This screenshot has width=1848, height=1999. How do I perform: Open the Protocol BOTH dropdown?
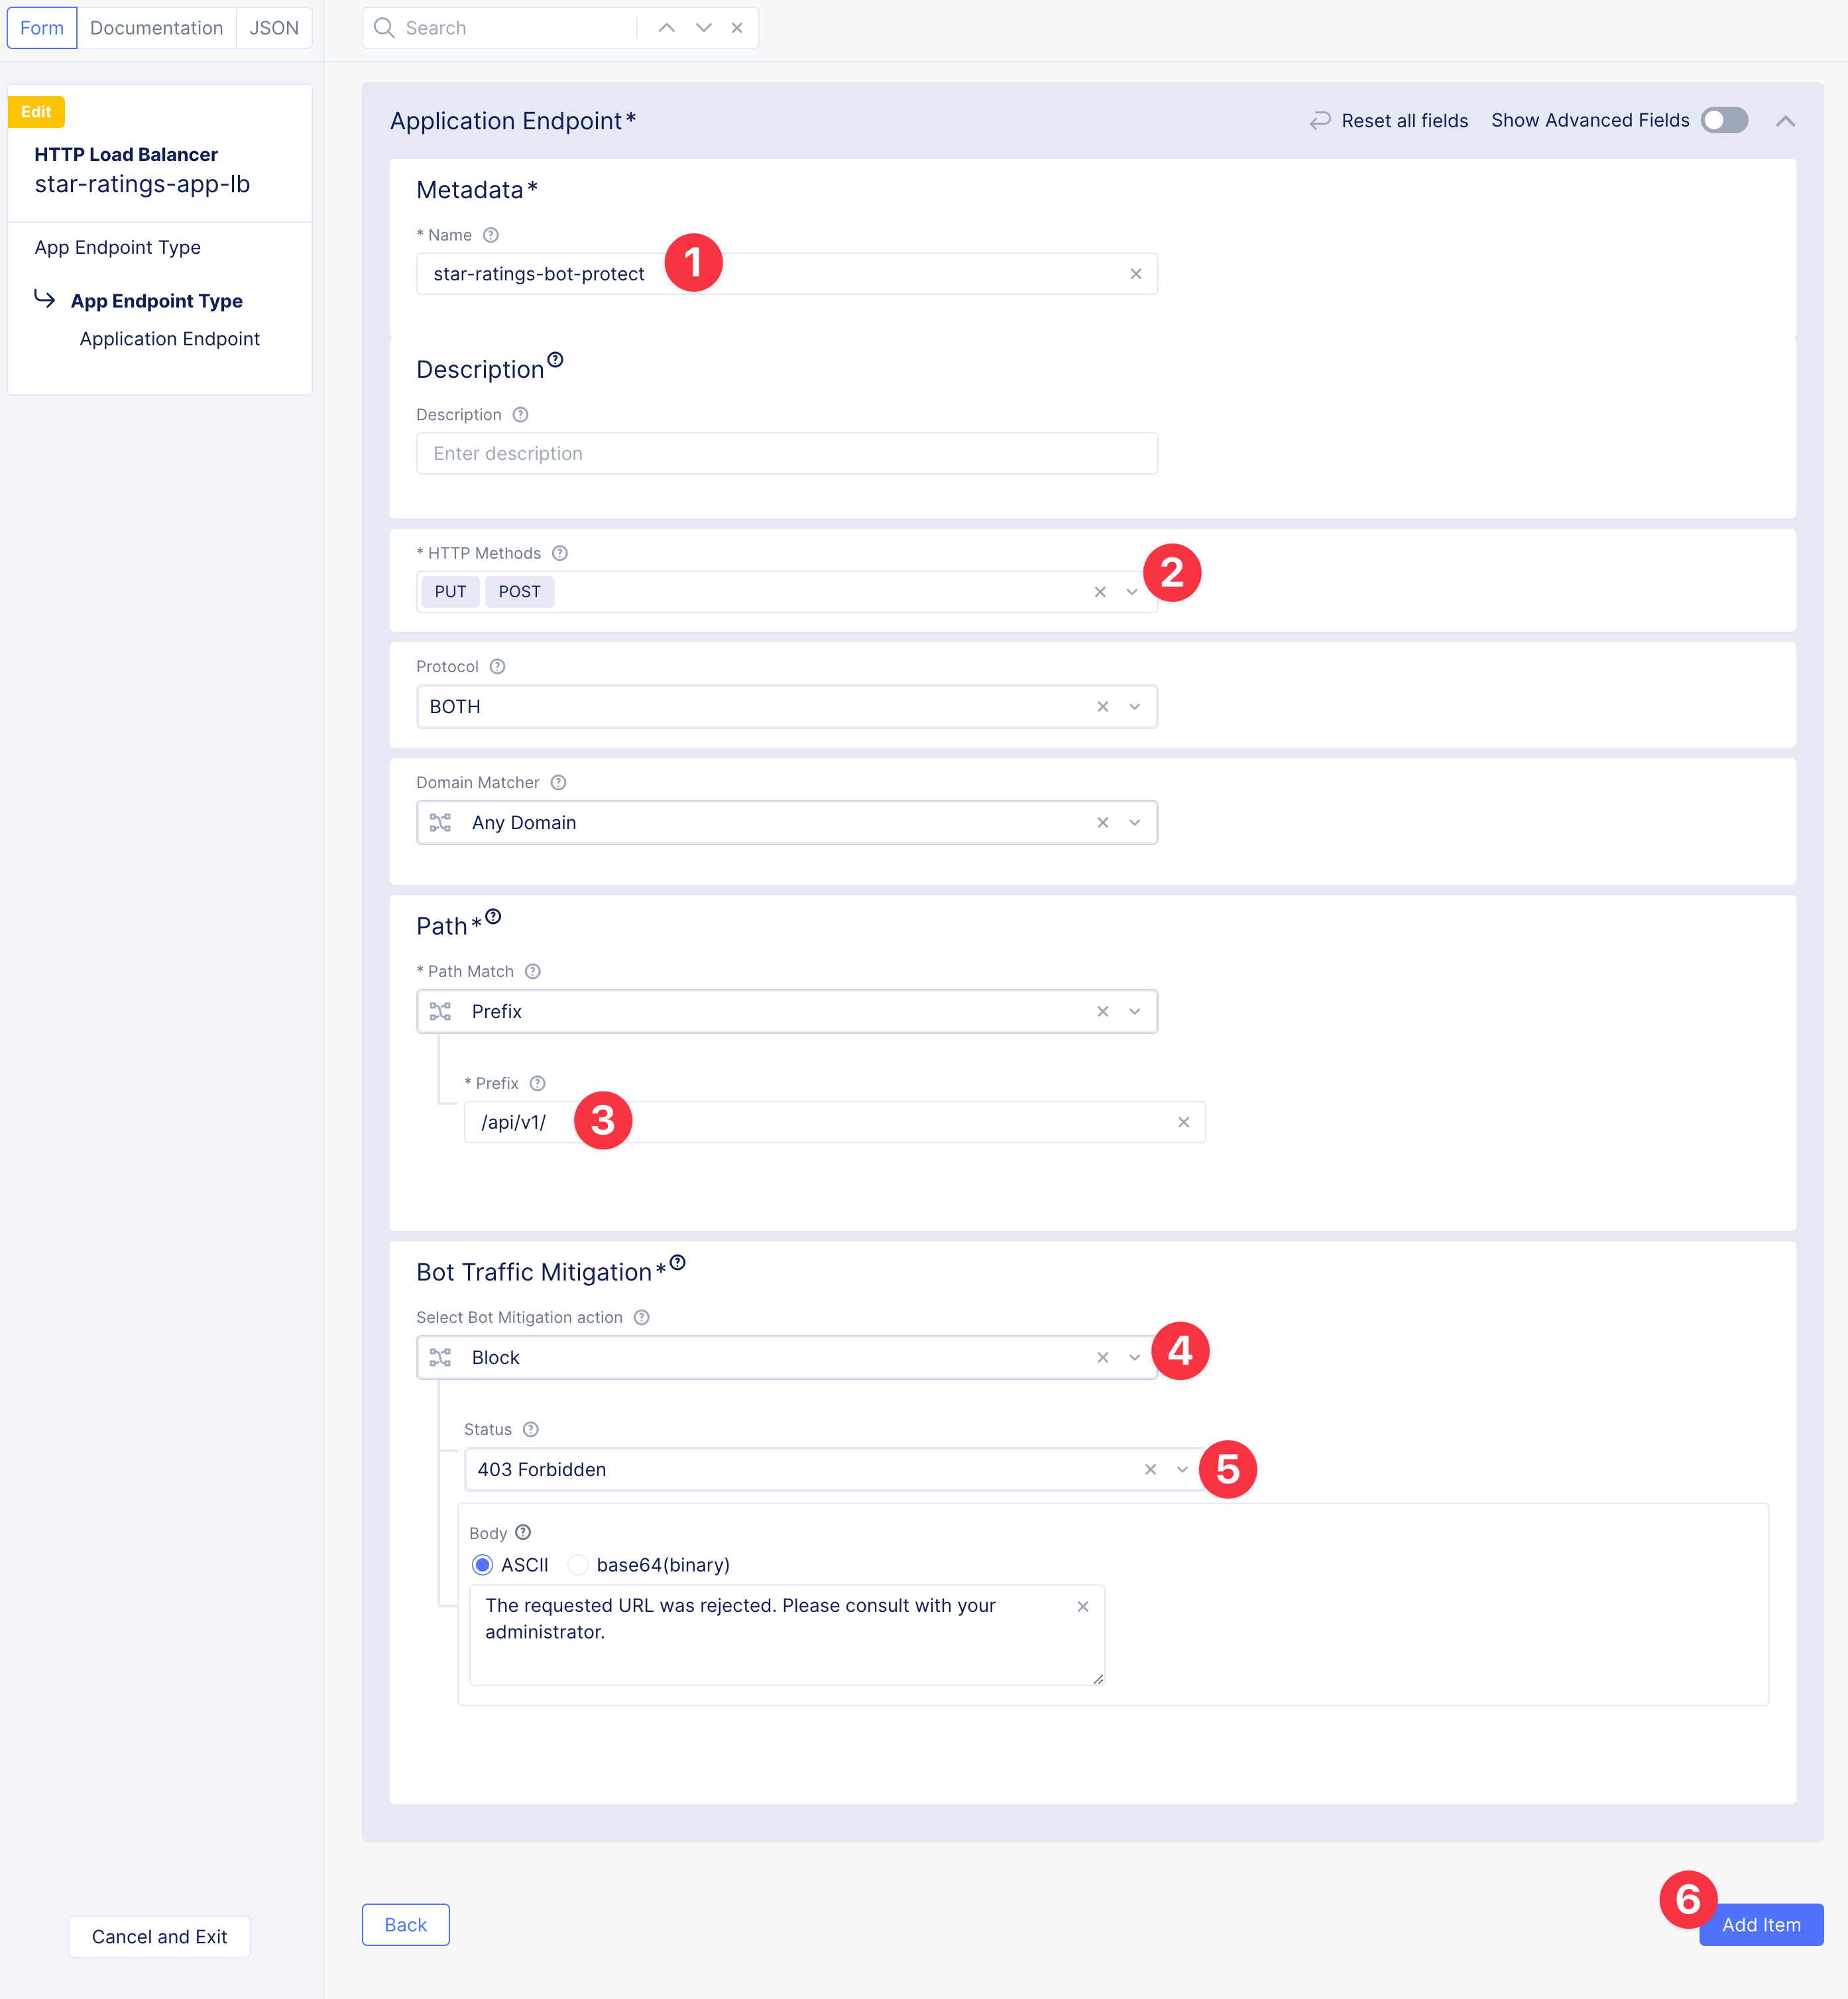pos(1134,707)
